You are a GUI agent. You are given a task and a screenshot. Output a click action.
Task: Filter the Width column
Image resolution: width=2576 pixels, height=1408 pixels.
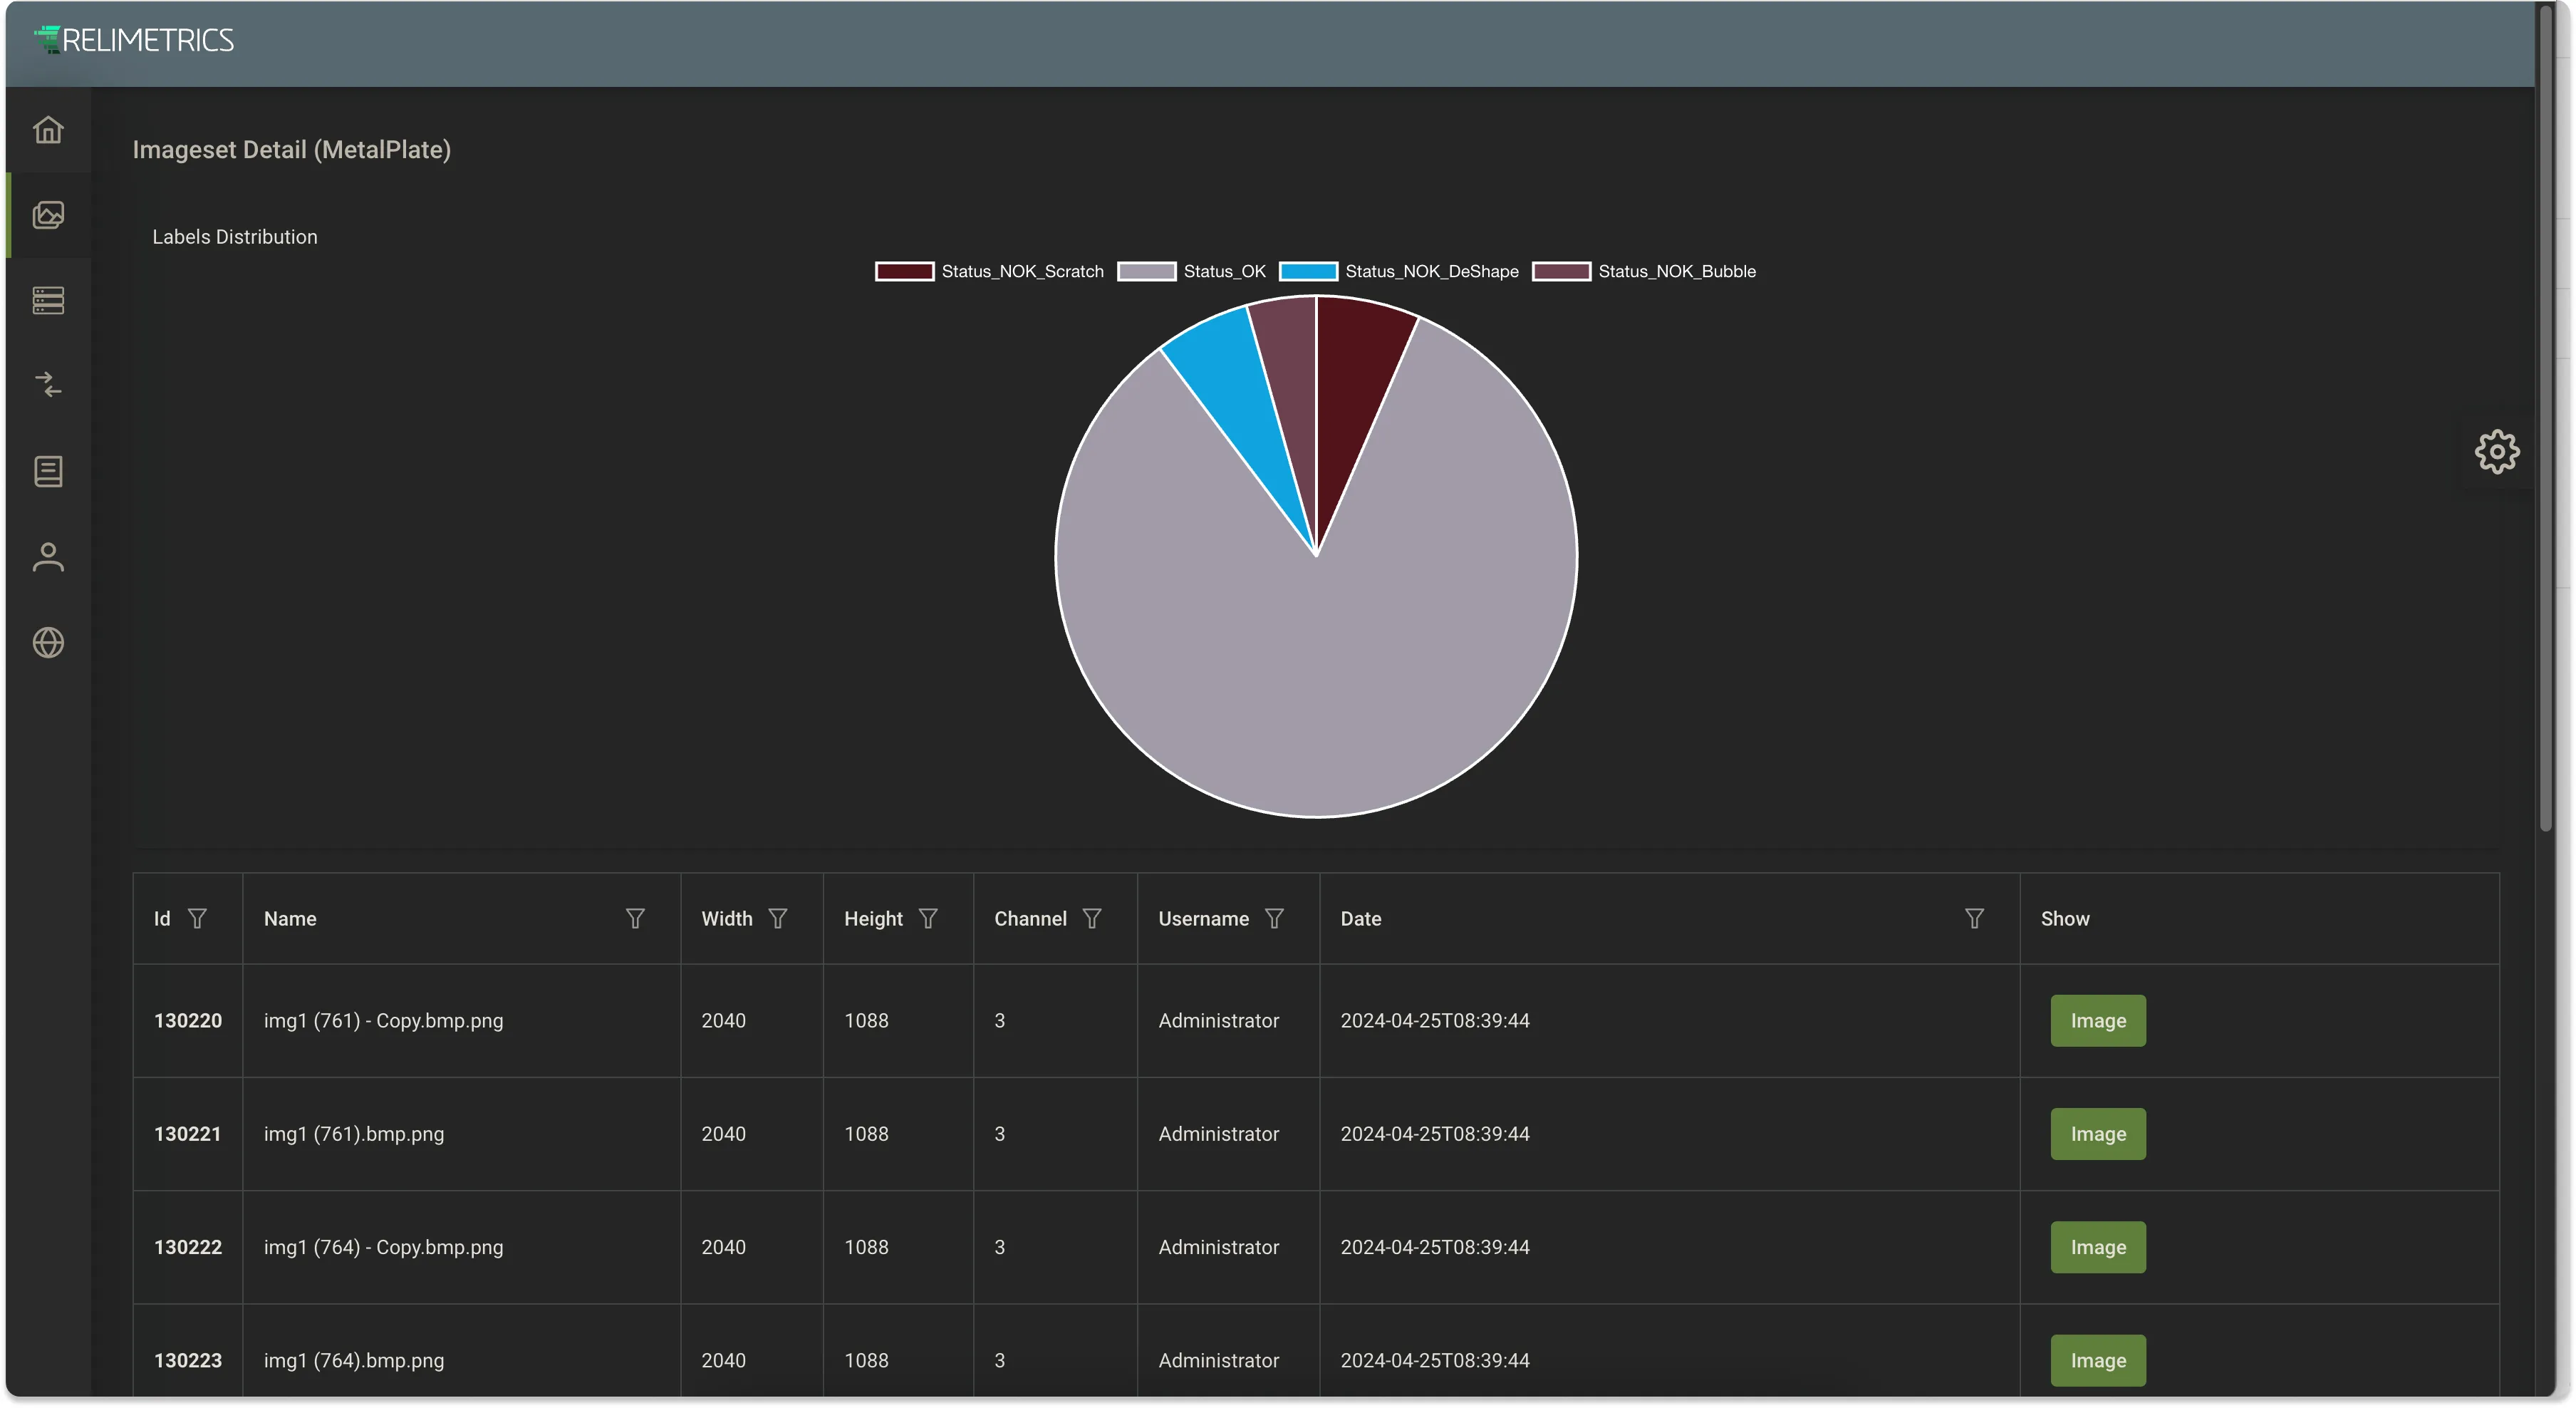point(778,918)
